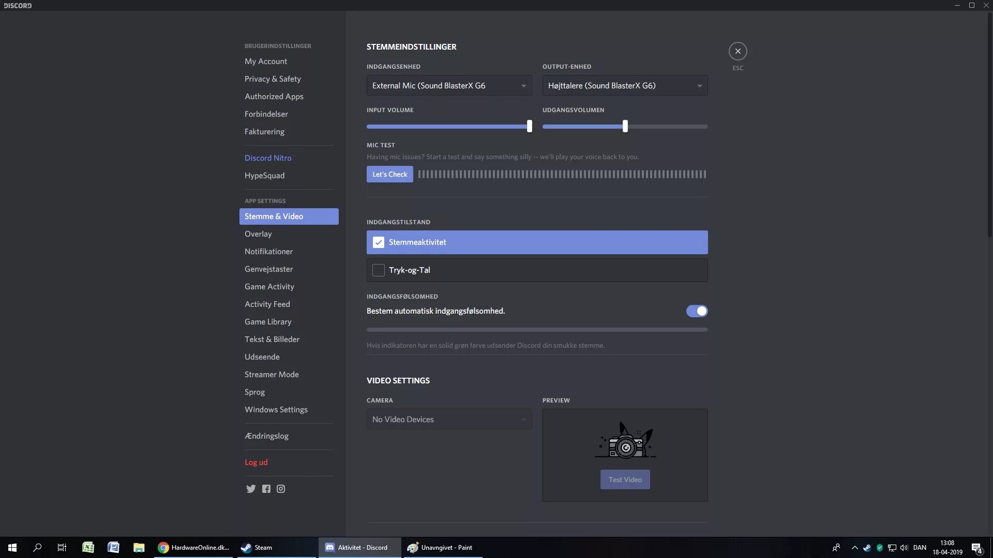Image resolution: width=993 pixels, height=558 pixels.
Task: Adjust the Input Volume slider handle
Action: pyautogui.click(x=529, y=126)
